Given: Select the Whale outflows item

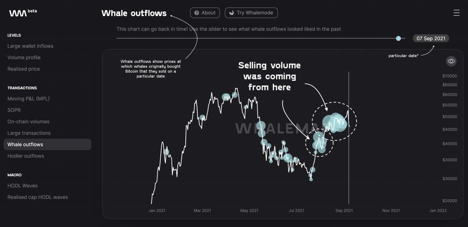Looking at the screenshot, I should coord(25,144).
